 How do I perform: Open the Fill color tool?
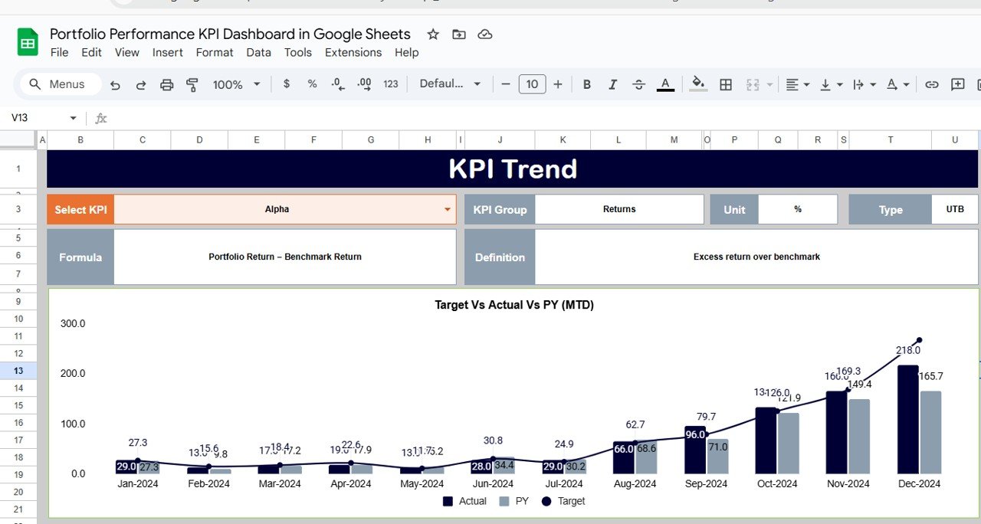pyautogui.click(x=696, y=84)
